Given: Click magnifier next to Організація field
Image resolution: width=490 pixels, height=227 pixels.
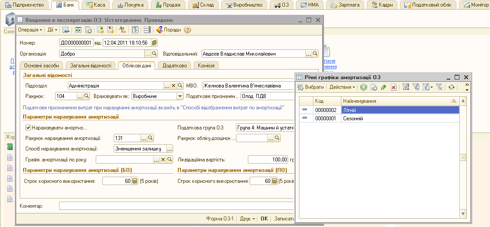Looking at the screenshot, I should 154,54.
